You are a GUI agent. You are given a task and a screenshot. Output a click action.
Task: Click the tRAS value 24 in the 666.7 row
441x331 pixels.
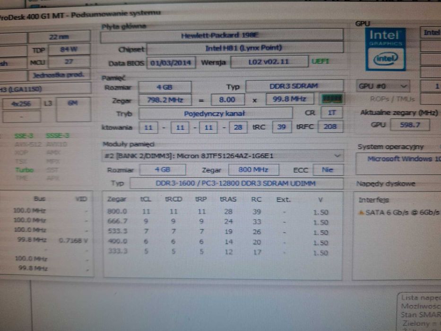click(228, 221)
